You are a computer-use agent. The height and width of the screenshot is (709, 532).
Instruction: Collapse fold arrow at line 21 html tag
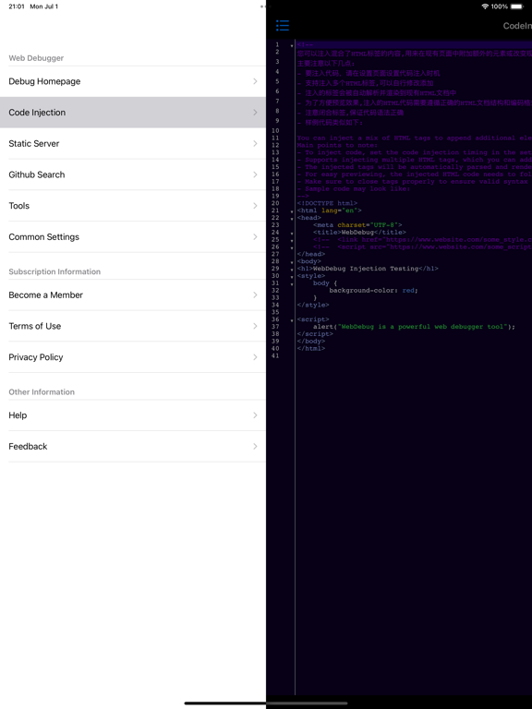point(292,211)
